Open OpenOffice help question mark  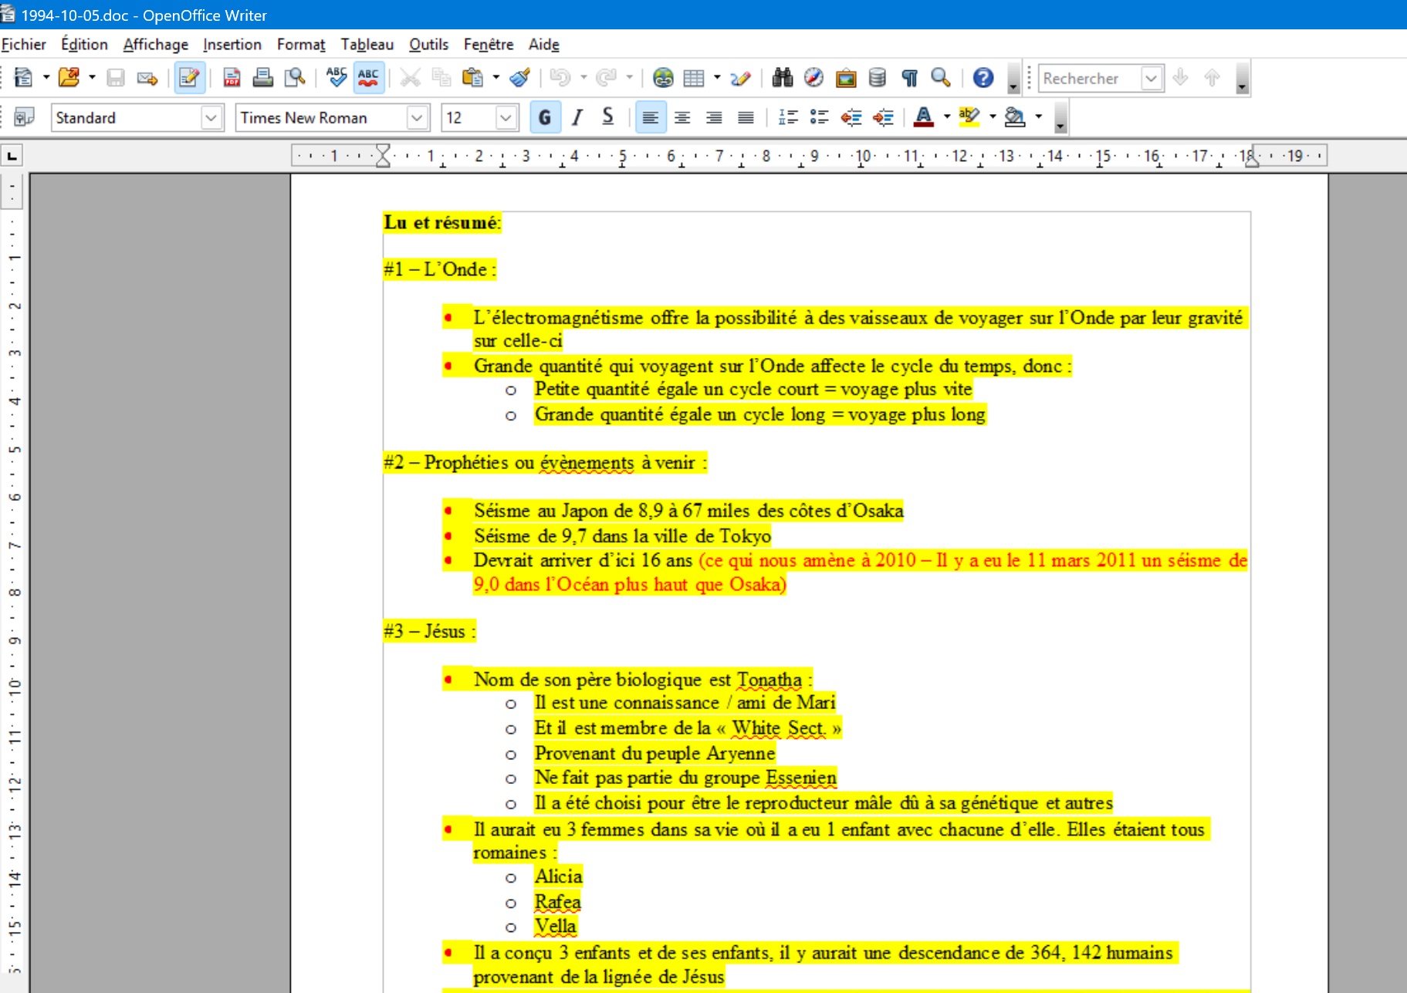tap(983, 78)
